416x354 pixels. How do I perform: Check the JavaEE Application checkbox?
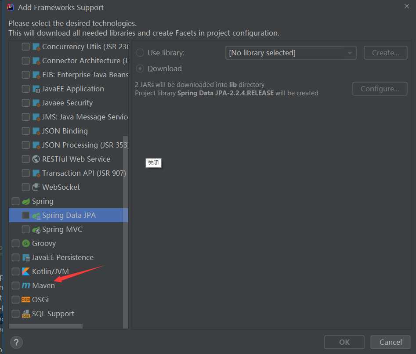[x=26, y=89]
